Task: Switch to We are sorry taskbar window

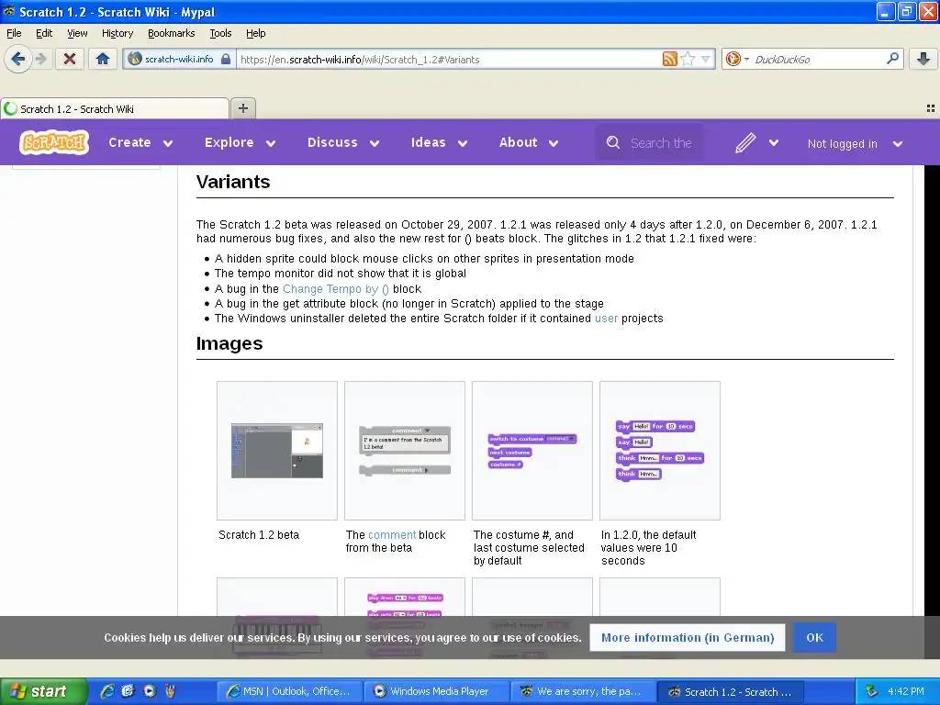Action: pyautogui.click(x=583, y=691)
